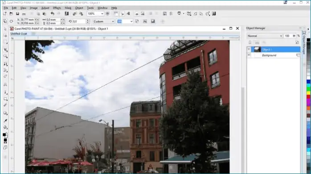The image size is (311, 174).
Task: Open the Effects menu
Action: pyautogui.click(x=57, y=8)
